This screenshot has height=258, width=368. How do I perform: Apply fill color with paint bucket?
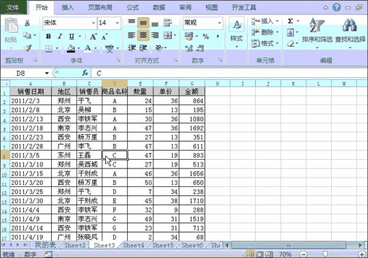click(71, 48)
